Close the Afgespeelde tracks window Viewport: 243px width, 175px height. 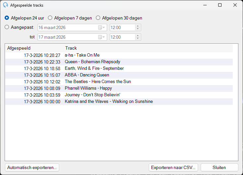coord(235,5)
